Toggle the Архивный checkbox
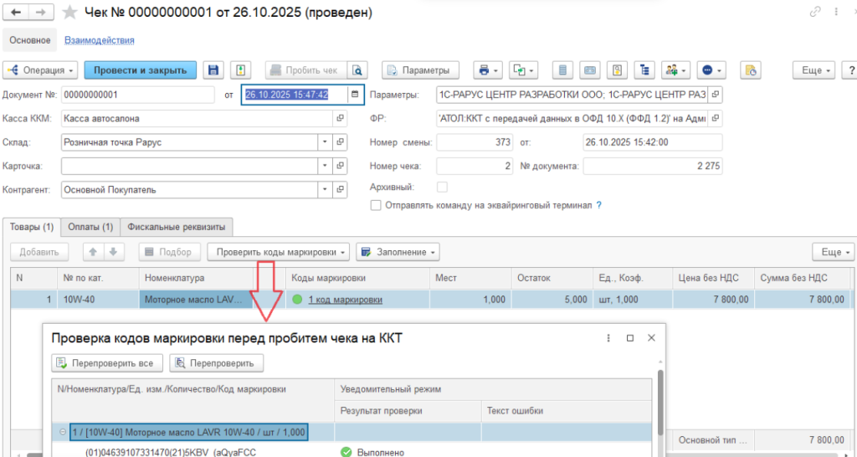Image resolution: width=857 pixels, height=457 pixels. click(443, 187)
